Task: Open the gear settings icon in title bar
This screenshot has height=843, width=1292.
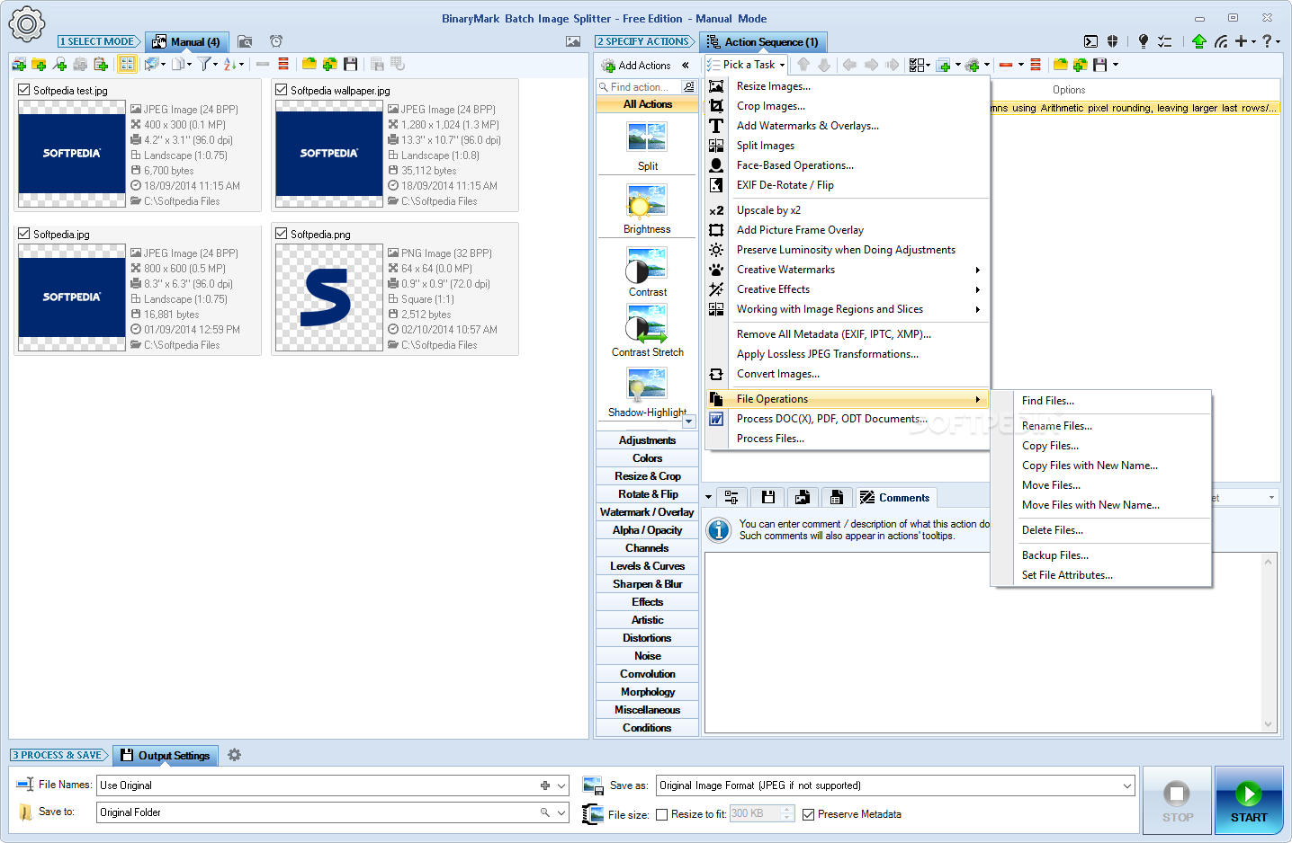Action: click(x=26, y=24)
